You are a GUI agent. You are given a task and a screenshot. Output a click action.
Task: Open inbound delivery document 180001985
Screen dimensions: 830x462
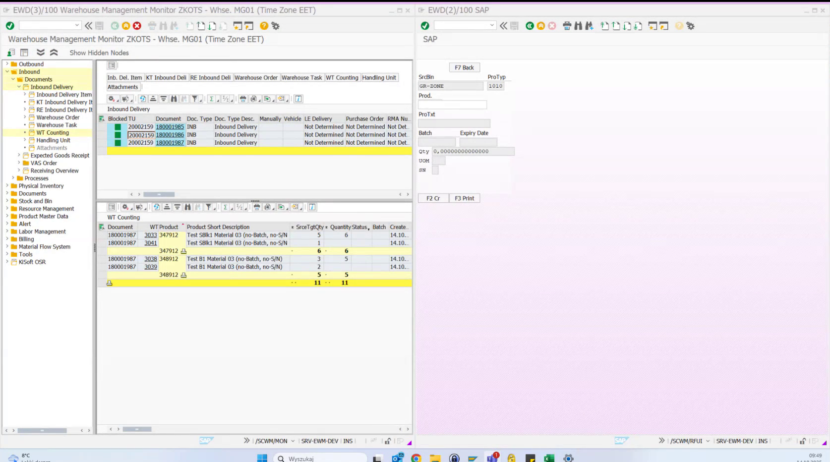click(170, 126)
